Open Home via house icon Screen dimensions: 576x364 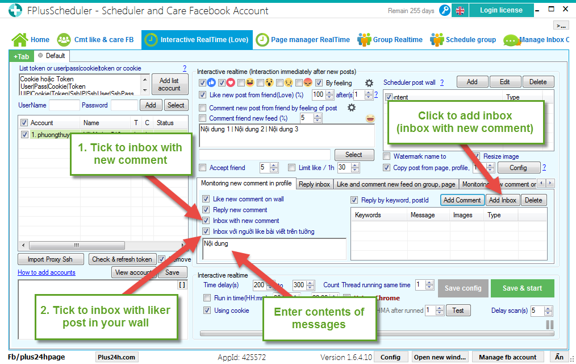click(x=20, y=40)
